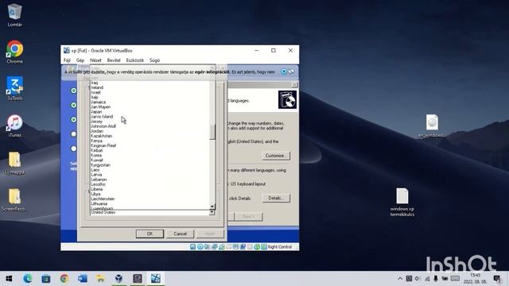Choose Japan from the country list
This screenshot has width=509, height=286.
(96, 112)
